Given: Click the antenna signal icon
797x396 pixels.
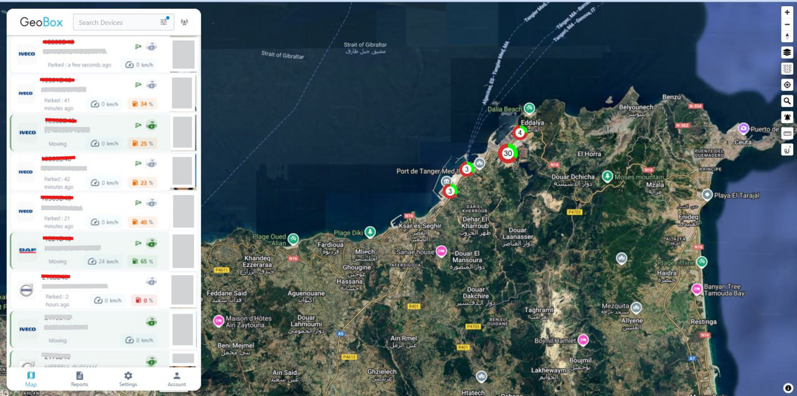Looking at the screenshot, I should (184, 22).
